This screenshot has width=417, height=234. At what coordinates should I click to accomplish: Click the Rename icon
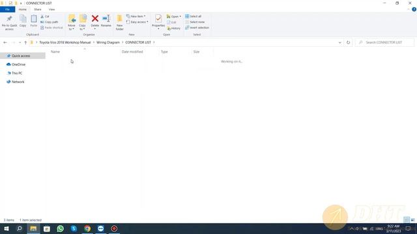(x=106, y=19)
